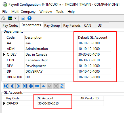Screen dimensions: 124x113
Task: Jump to last record button
Action: (x=25, y=86)
